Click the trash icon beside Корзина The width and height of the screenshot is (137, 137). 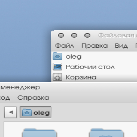[58, 77]
